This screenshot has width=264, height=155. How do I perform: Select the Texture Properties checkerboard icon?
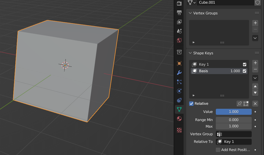(179, 130)
